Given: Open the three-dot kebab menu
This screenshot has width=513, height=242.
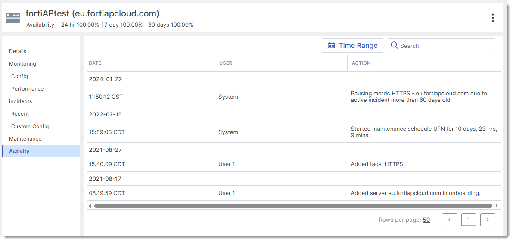Looking at the screenshot, I should click(492, 18).
